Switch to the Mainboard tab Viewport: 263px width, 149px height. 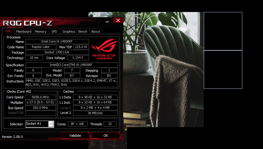pos(24,31)
